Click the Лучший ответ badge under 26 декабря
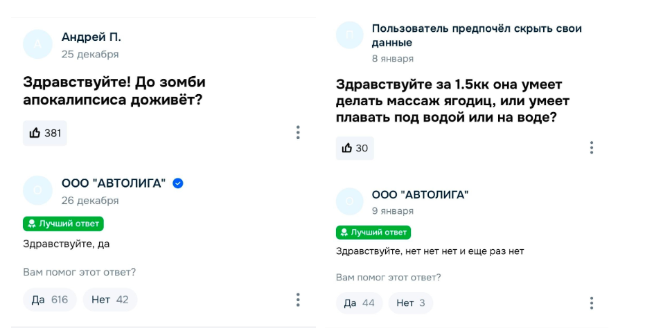The height and width of the screenshot is (335, 654). 63,224
